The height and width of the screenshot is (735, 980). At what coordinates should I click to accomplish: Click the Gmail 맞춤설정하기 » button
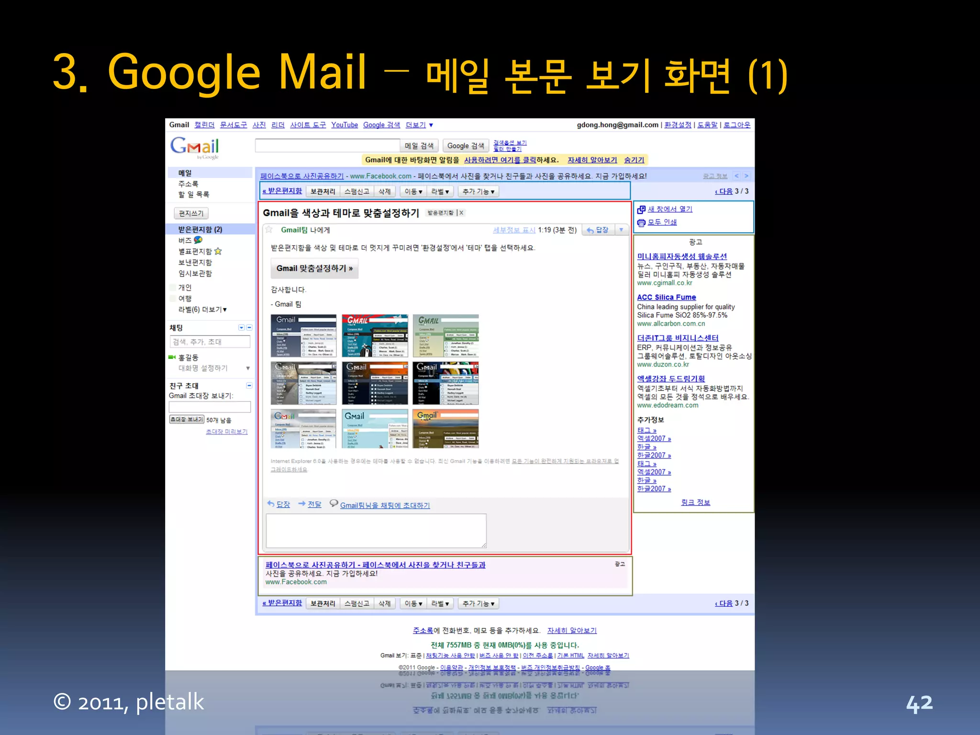coord(314,268)
